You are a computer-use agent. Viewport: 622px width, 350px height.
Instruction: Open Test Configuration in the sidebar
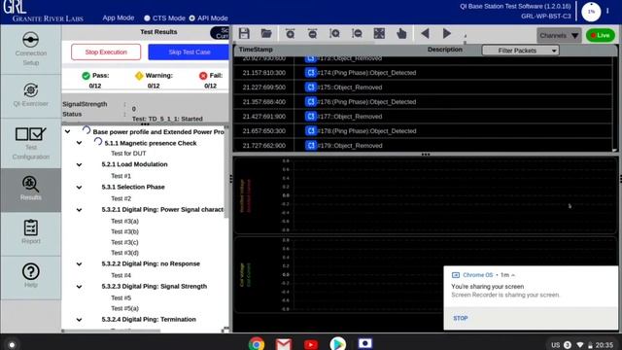[30, 143]
